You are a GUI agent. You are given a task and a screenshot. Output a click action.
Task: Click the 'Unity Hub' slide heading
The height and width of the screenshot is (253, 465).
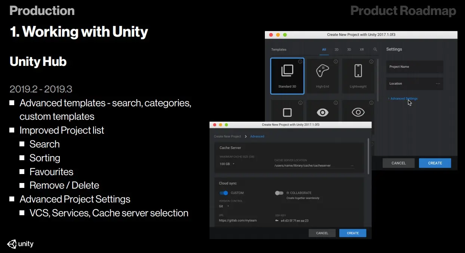tap(38, 61)
